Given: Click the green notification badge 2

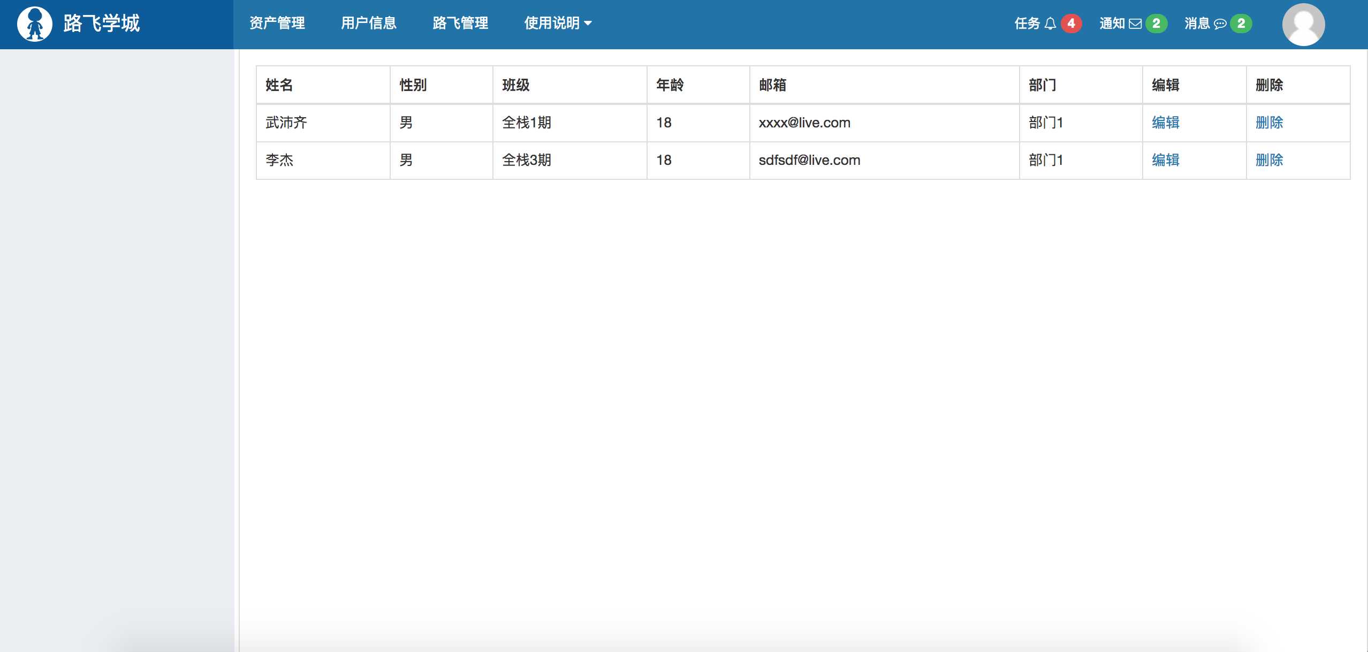Looking at the screenshot, I should (x=1156, y=24).
